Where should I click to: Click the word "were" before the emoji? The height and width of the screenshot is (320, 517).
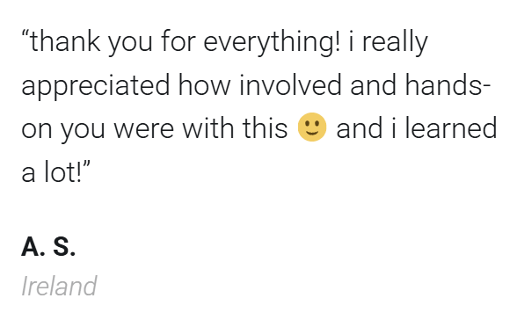coord(144,129)
